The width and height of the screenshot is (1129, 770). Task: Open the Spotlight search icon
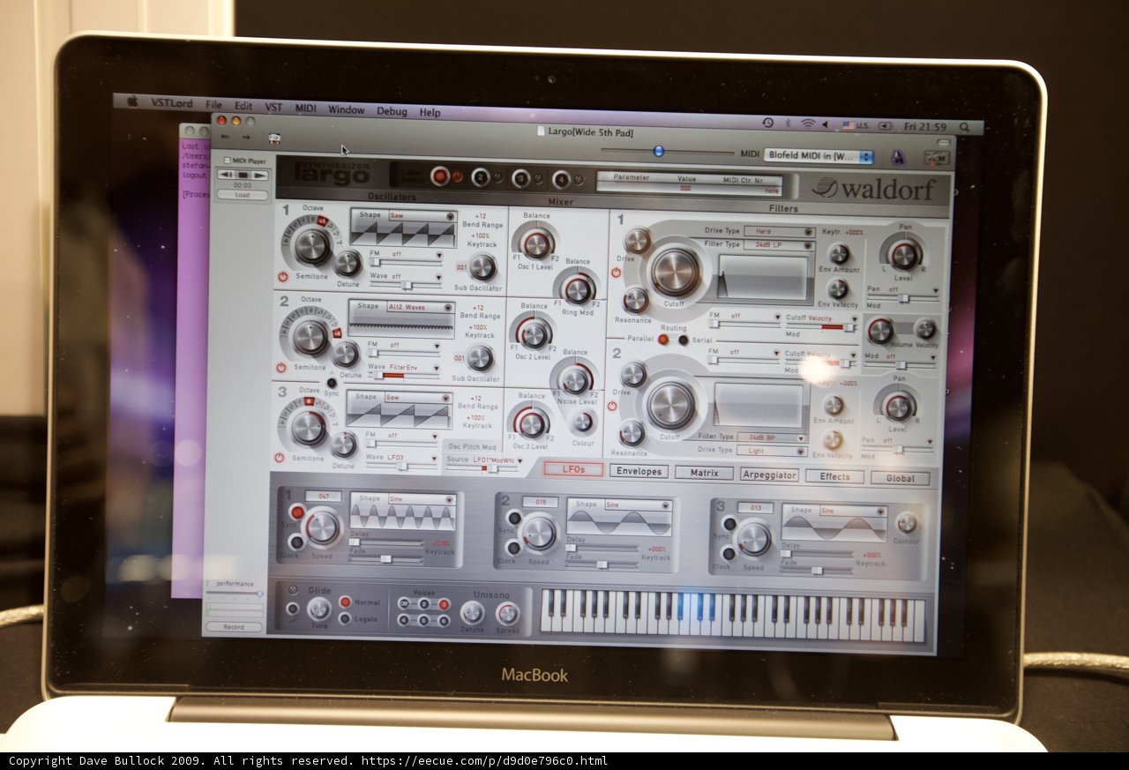964,127
